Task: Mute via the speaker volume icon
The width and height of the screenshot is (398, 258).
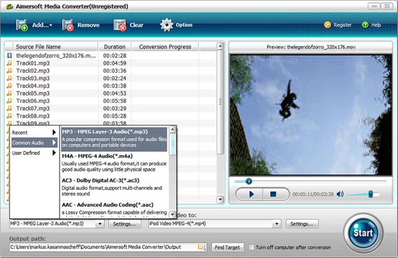Action: (340, 194)
